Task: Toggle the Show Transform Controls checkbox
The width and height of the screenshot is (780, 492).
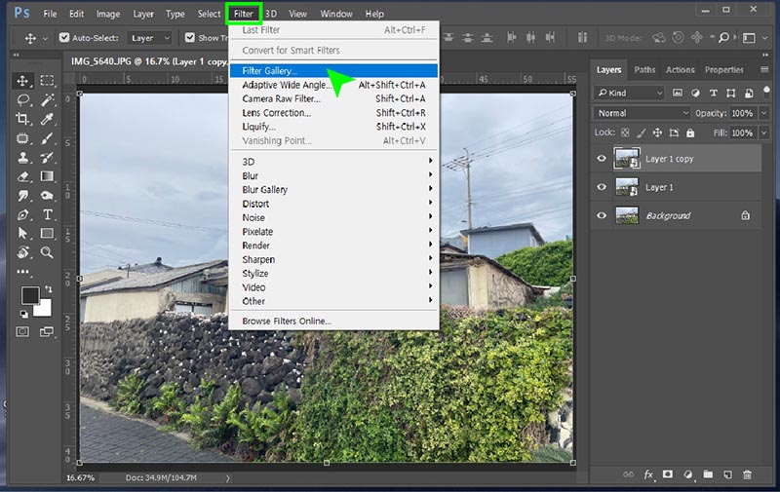Action: (189, 37)
